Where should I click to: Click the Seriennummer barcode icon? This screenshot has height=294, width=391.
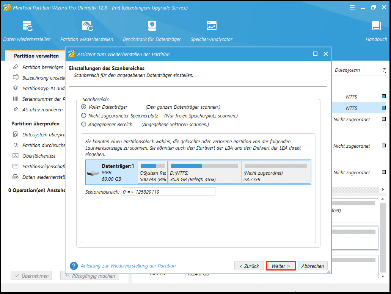(16, 99)
